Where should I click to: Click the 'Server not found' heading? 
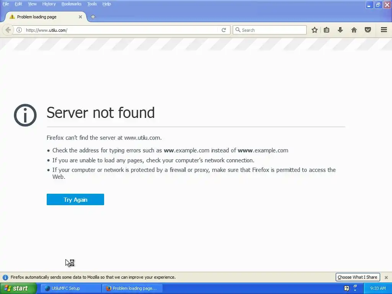[x=101, y=113]
